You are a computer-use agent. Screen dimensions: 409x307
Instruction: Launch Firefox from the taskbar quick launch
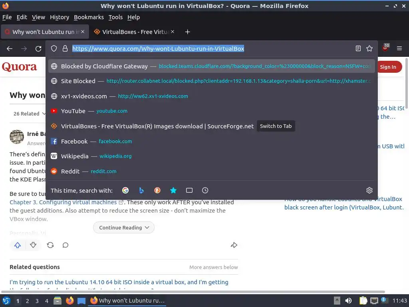[x=69, y=301]
